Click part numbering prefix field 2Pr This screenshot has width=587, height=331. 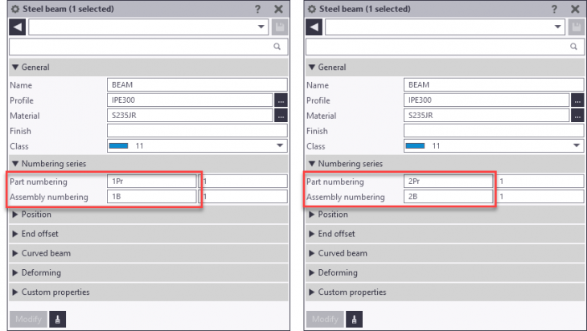449,182
